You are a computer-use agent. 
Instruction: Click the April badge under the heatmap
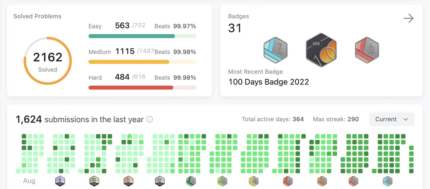point(288,181)
